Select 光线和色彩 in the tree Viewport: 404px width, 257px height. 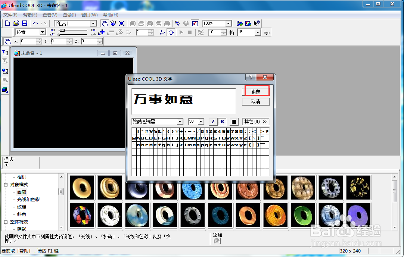coord(28,199)
